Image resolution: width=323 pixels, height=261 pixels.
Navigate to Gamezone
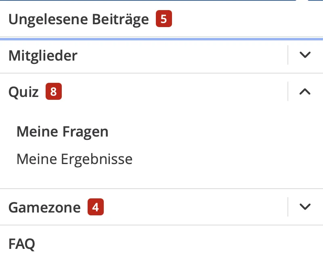[44, 207]
